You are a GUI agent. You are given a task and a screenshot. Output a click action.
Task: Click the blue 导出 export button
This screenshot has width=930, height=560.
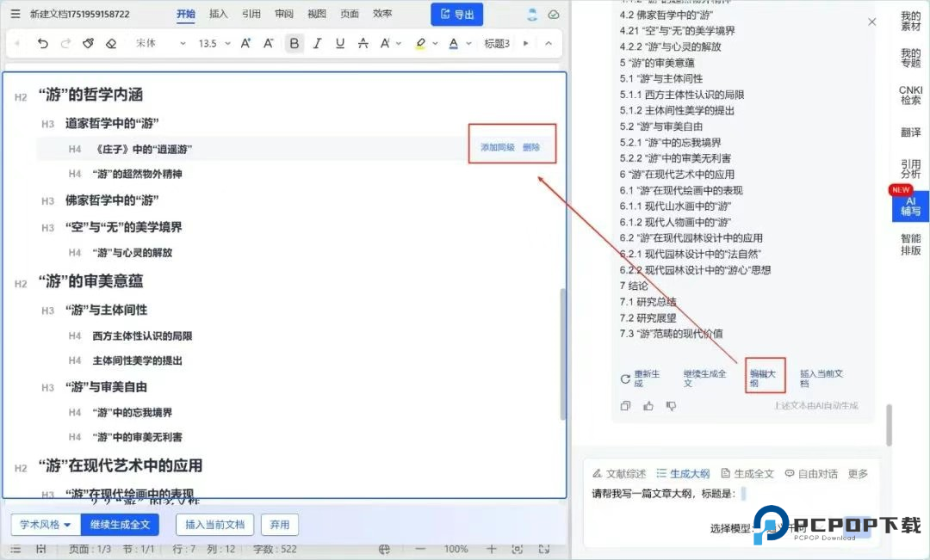click(456, 15)
